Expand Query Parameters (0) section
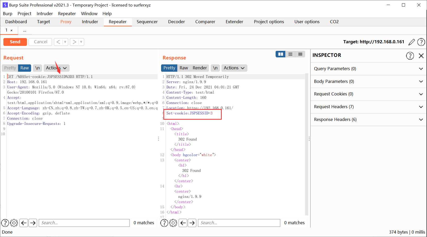 pyautogui.click(x=368, y=69)
